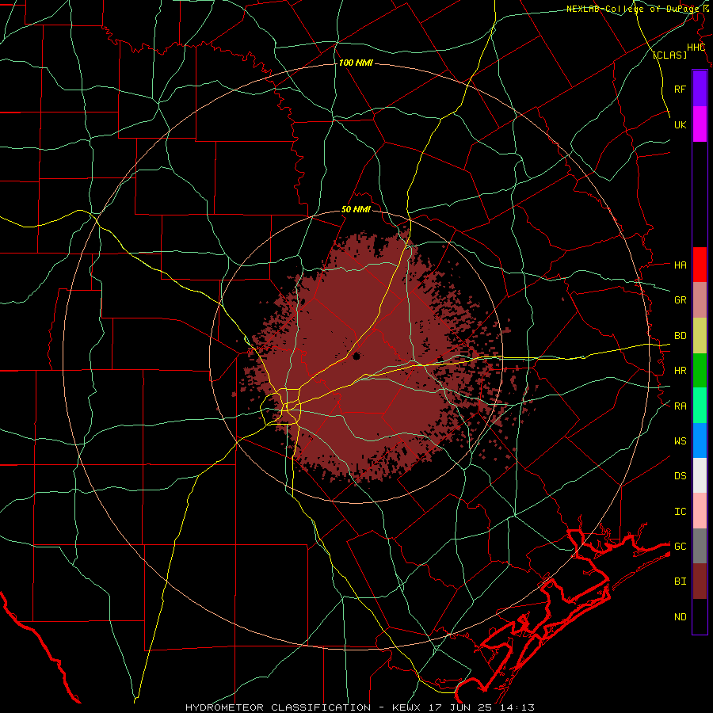713x713 pixels.
Task: Click the RF purple legend swatch
Action: [700, 89]
